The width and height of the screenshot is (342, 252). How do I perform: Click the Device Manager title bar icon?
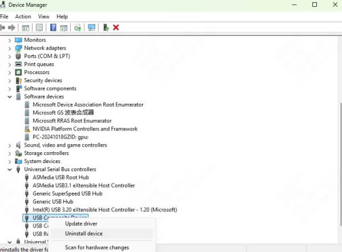3,5
